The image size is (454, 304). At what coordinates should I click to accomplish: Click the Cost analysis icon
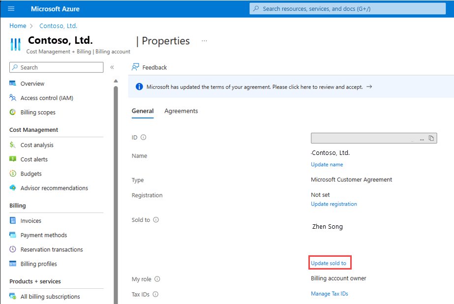coord(12,145)
